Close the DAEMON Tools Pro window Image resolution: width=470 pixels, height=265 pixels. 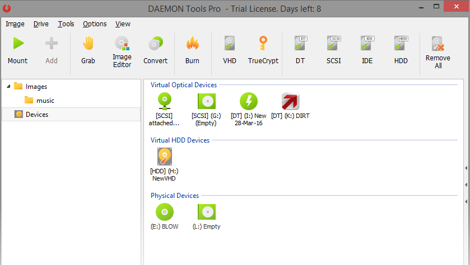pos(457,7)
